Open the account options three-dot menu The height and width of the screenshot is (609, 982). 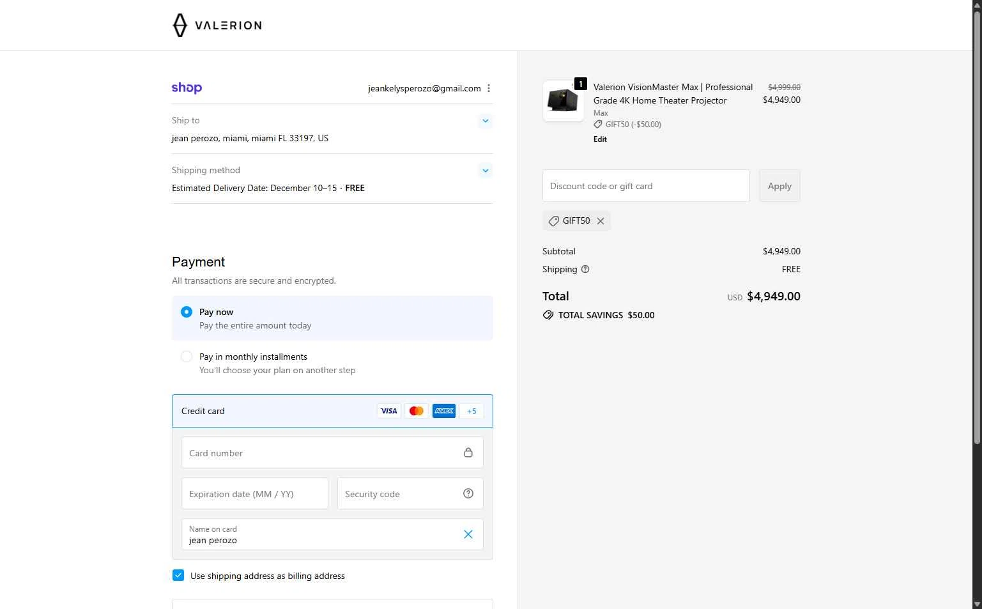pyautogui.click(x=489, y=88)
